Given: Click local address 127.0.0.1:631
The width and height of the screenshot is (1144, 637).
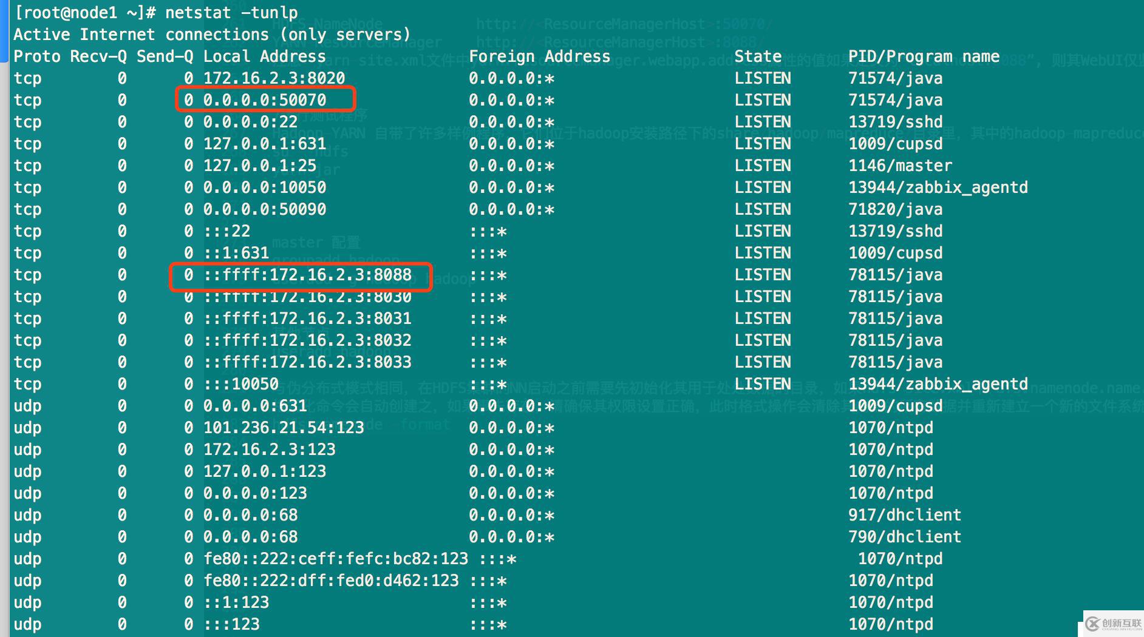Looking at the screenshot, I should (265, 144).
